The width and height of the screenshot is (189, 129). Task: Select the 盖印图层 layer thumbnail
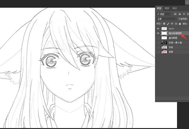point(164,38)
